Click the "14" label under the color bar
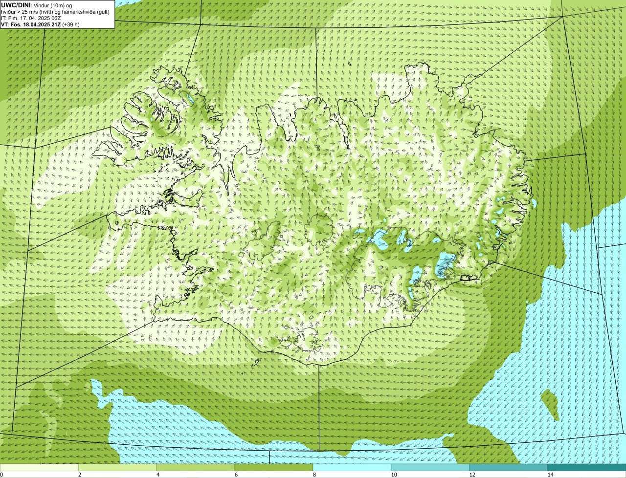 550,475
